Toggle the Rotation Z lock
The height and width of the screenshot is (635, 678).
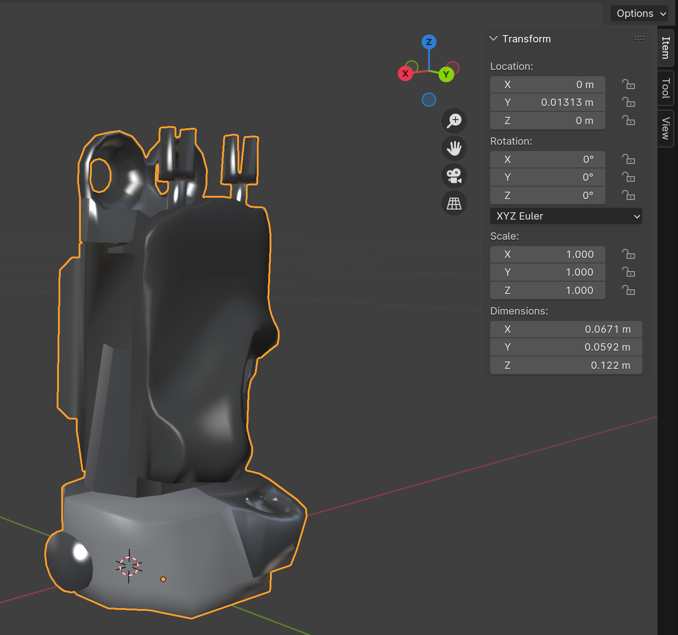point(628,195)
